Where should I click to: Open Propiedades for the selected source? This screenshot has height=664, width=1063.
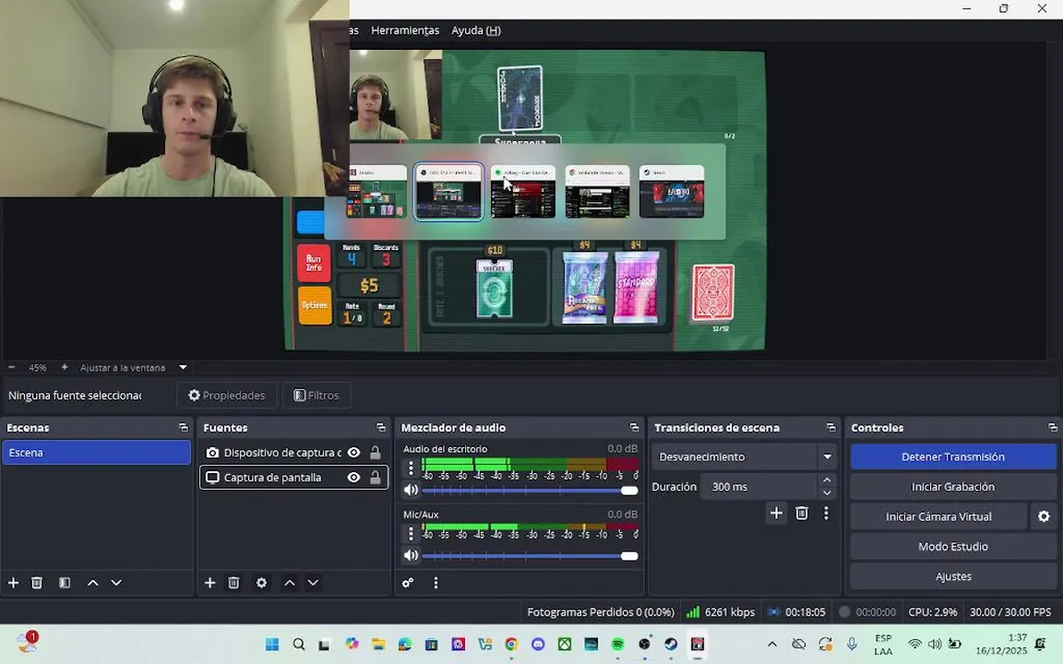[x=226, y=395]
